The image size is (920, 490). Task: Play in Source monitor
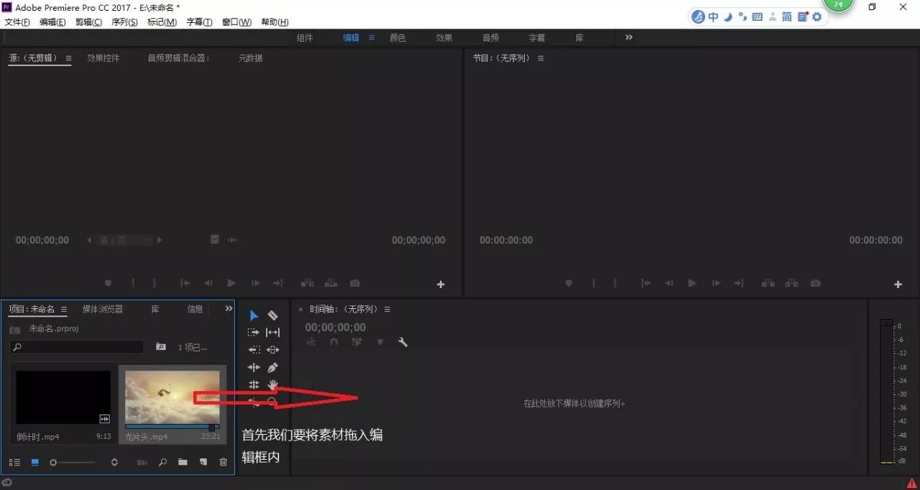coord(231,284)
